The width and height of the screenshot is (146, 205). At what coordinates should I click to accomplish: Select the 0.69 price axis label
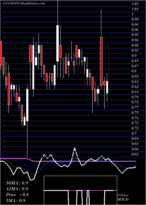click(x=135, y=139)
